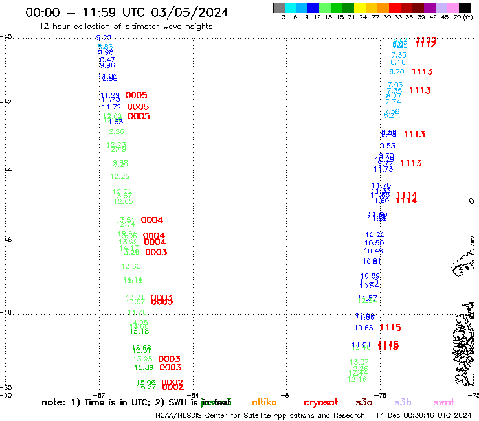
Task: Select the time label '1115' beside 10.65
Action: 390,328
